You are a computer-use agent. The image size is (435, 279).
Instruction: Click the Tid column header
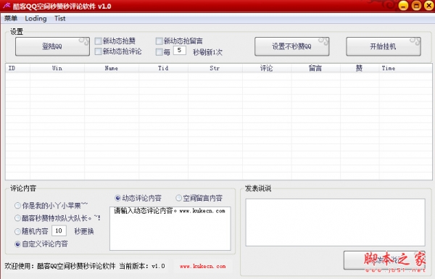coord(163,68)
